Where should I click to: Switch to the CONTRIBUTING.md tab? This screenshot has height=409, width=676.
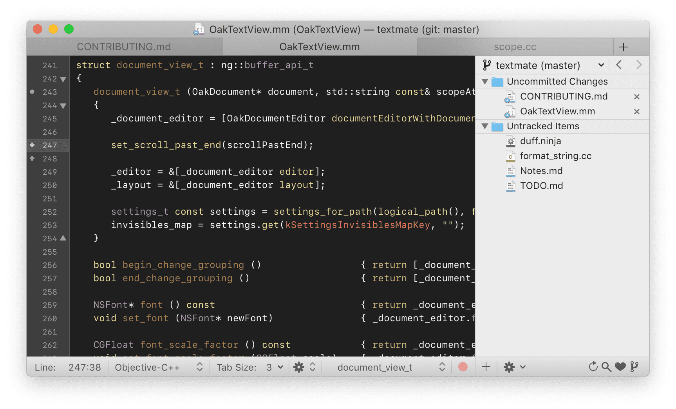[x=124, y=47]
